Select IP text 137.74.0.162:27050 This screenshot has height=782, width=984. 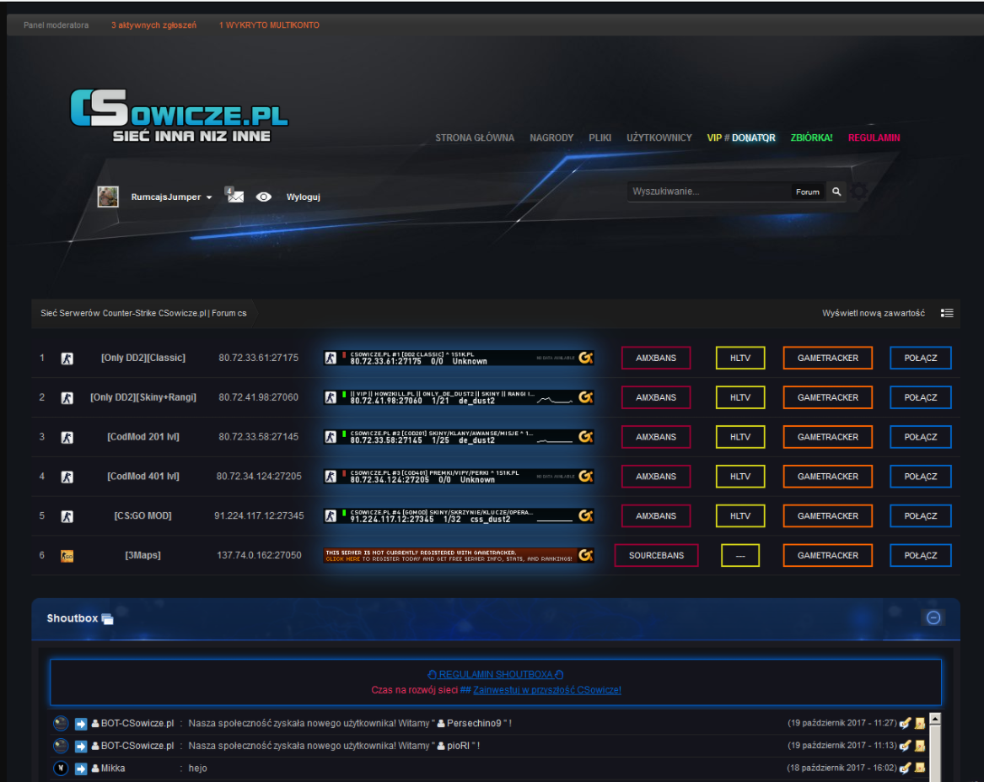259,555
